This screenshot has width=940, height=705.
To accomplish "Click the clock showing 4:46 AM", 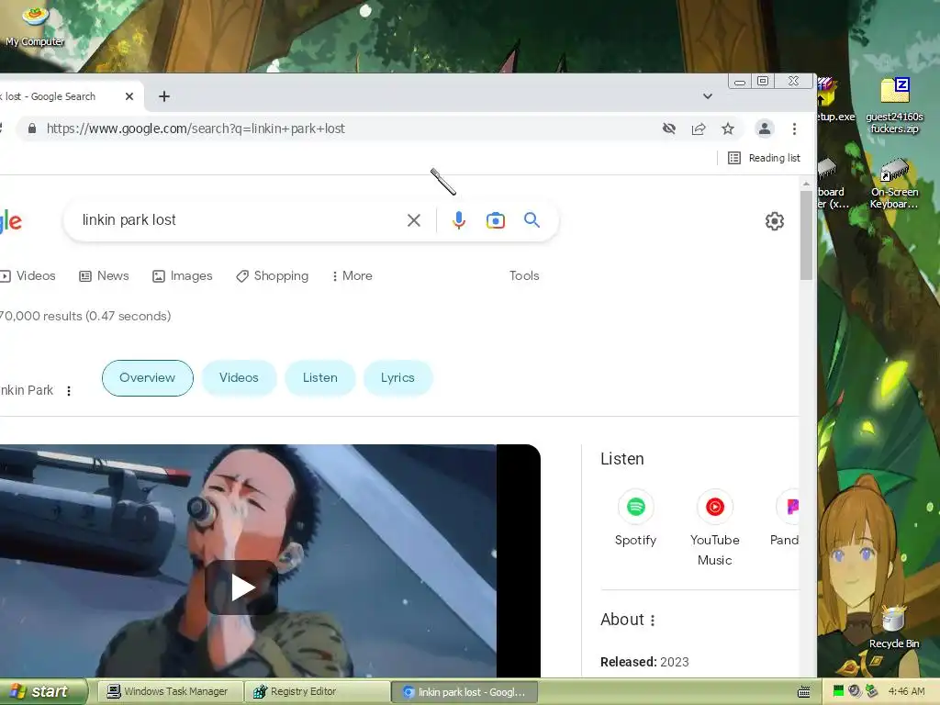I will point(906,691).
